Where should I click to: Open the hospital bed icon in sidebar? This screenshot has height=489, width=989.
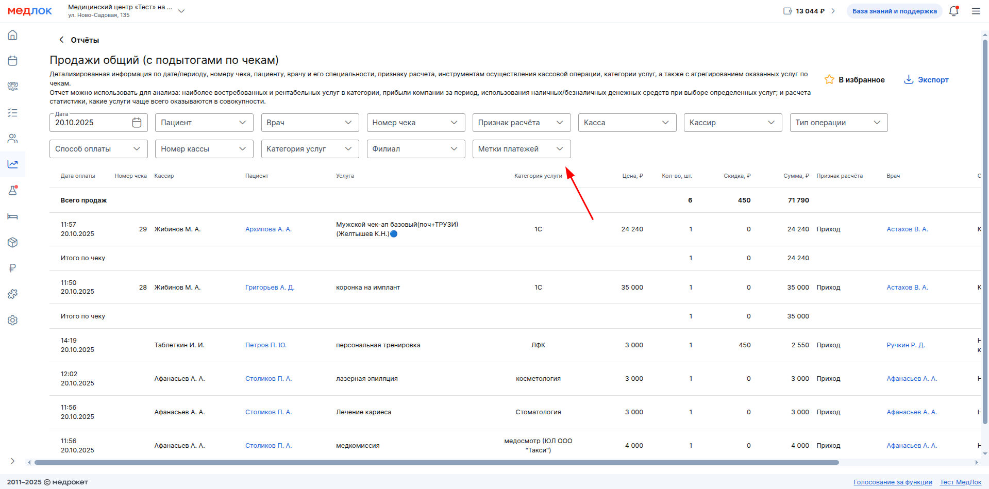pyautogui.click(x=13, y=216)
